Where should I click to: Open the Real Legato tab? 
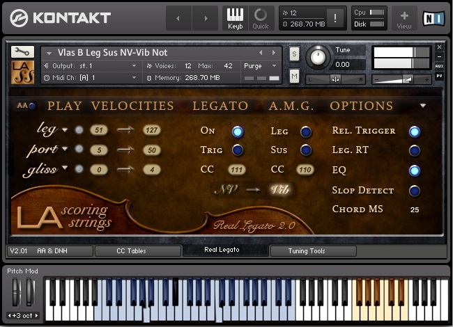(226, 250)
